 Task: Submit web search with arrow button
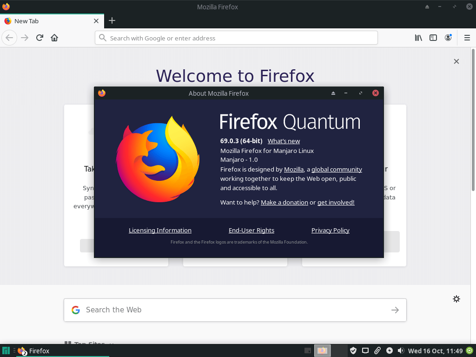[395, 310]
